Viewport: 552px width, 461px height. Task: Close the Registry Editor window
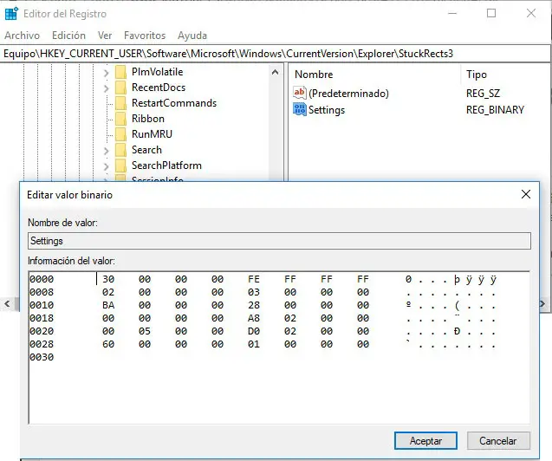531,13
